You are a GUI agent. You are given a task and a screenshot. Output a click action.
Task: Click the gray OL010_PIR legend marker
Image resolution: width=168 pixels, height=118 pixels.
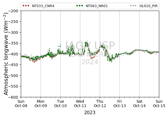click(x=133, y=6)
